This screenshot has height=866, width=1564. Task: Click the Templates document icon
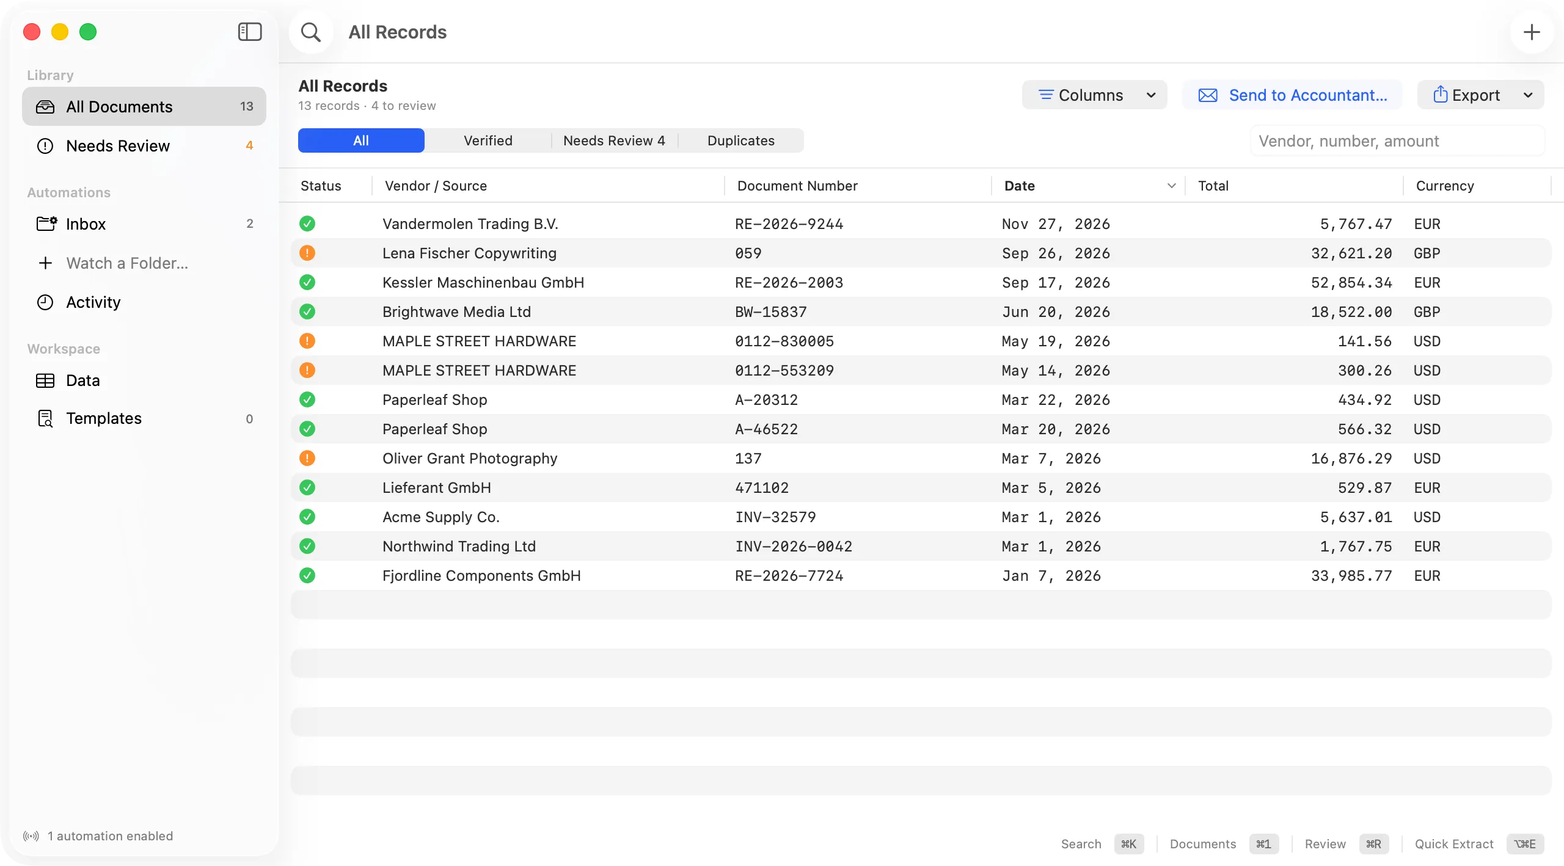(45, 418)
